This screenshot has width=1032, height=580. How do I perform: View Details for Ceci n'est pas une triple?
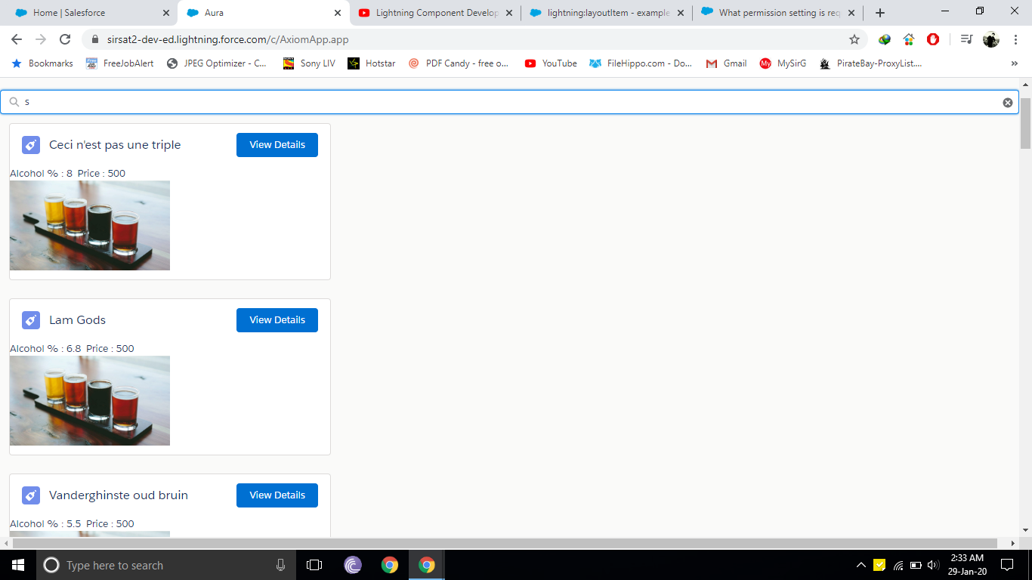click(277, 145)
